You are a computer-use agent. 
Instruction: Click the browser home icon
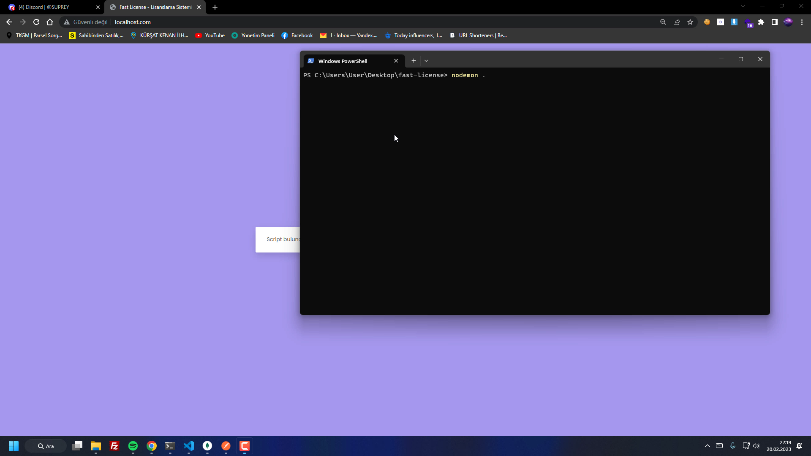pyautogui.click(x=50, y=22)
